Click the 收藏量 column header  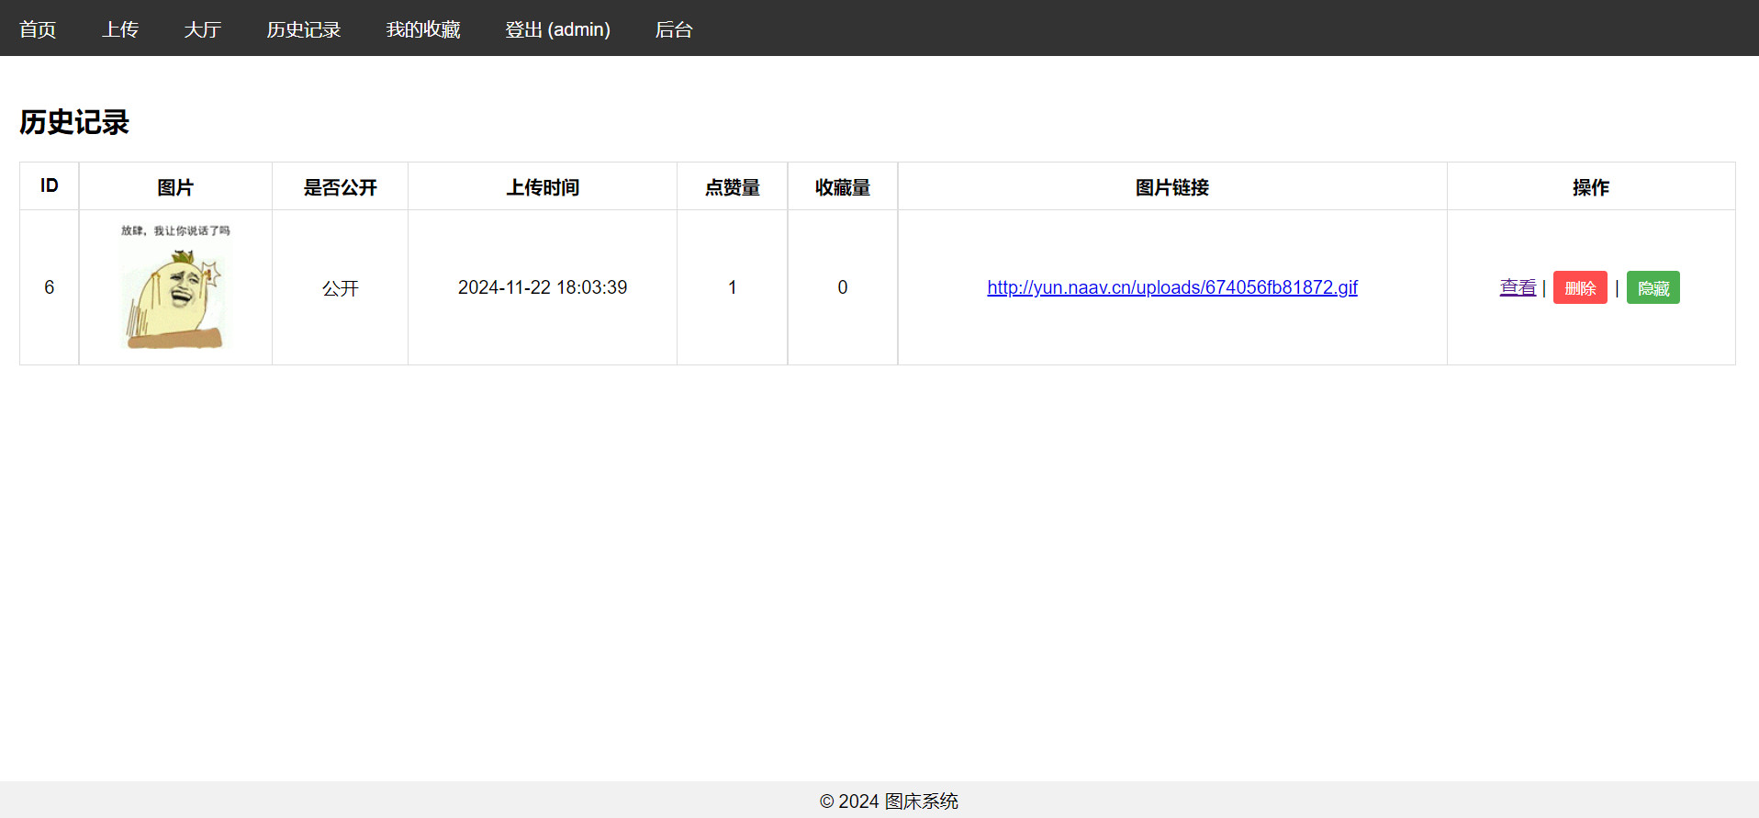(x=842, y=187)
